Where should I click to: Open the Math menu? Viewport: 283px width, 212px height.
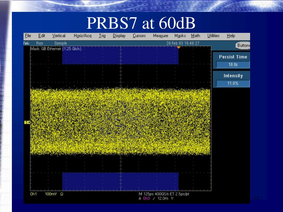(195, 36)
